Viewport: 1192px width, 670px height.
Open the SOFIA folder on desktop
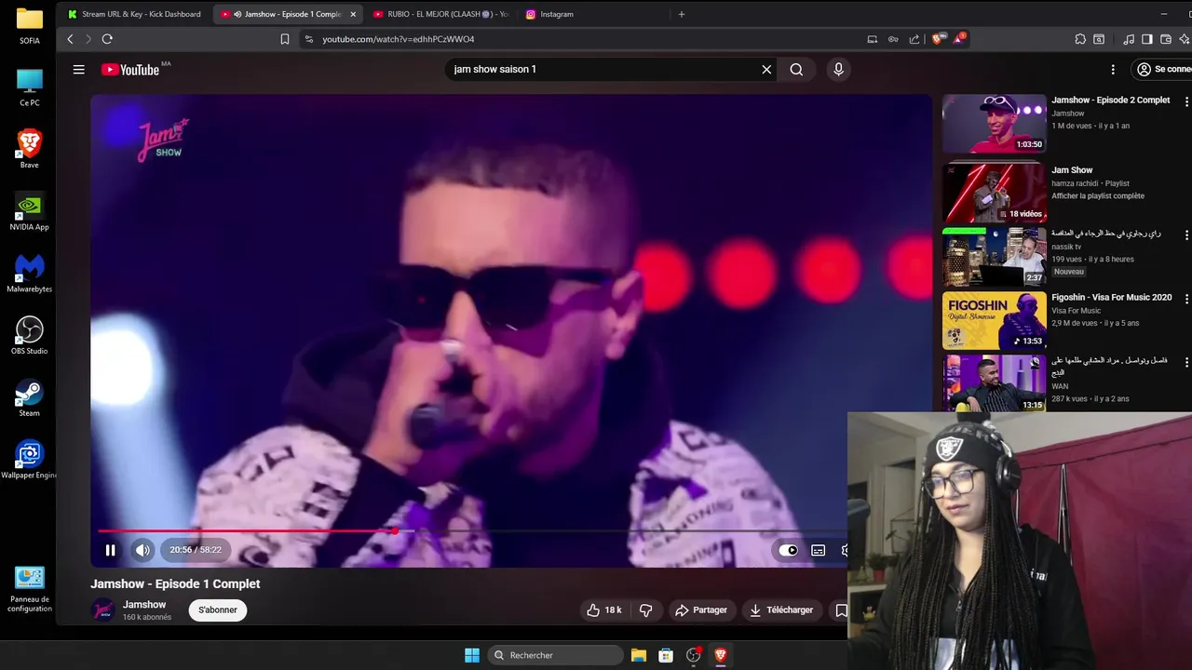tap(30, 25)
